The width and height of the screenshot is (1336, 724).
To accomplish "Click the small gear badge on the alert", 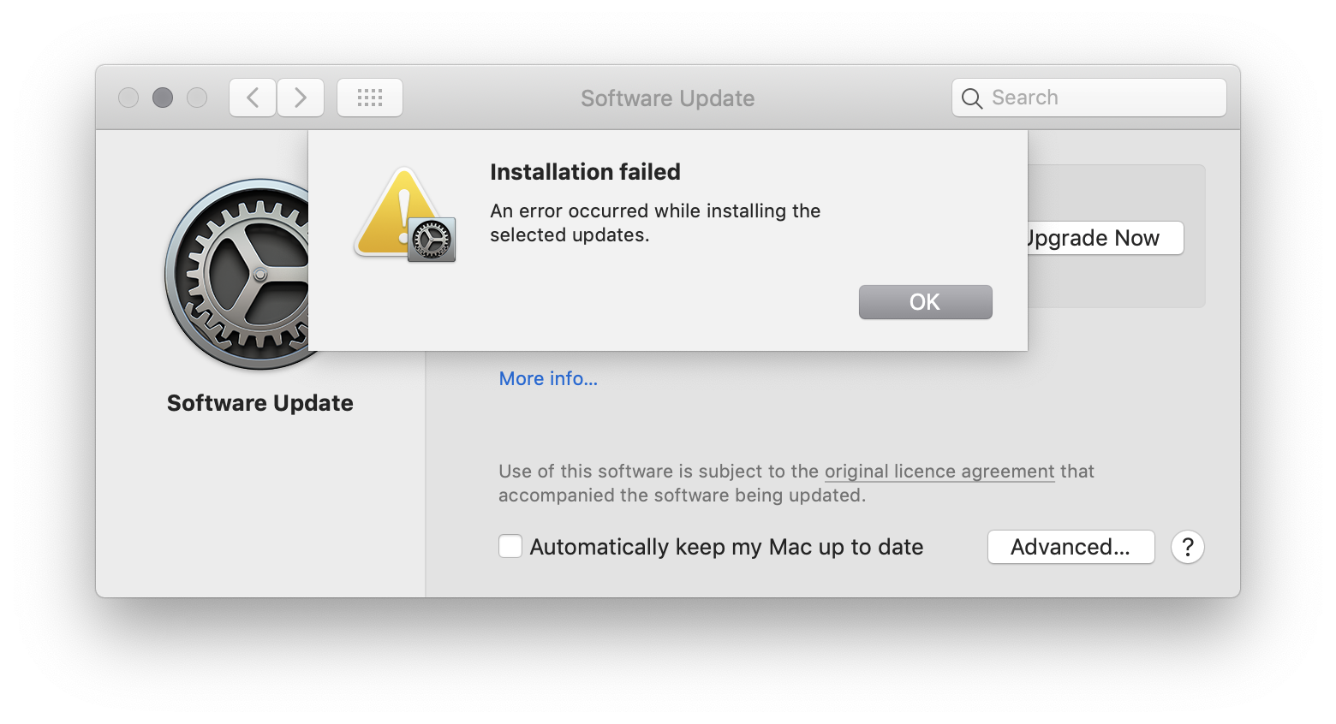I will point(431,240).
